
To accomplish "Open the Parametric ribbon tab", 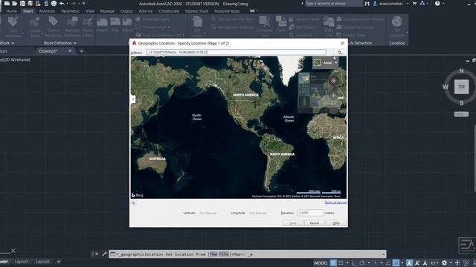I will (70, 11).
